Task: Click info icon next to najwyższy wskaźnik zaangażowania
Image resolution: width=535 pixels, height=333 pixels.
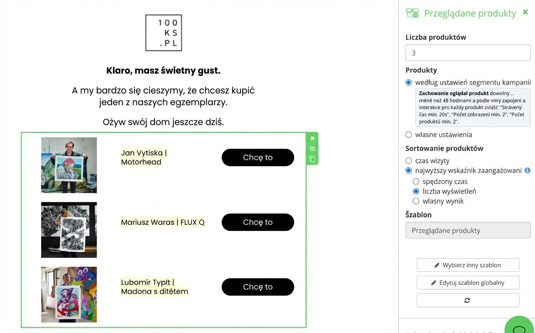Action: (527, 171)
